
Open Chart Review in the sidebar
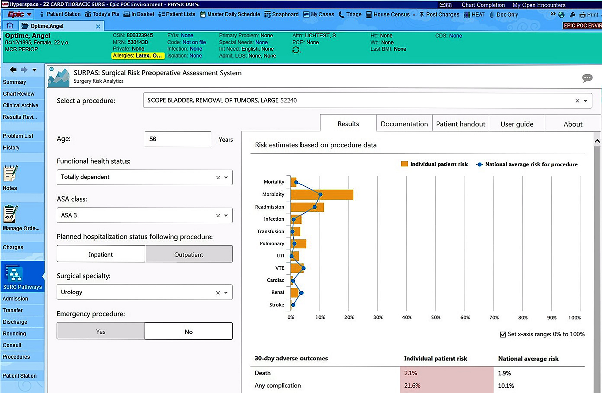[22, 94]
